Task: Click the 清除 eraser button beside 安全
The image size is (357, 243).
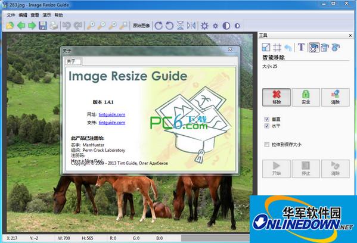Action: (335, 98)
